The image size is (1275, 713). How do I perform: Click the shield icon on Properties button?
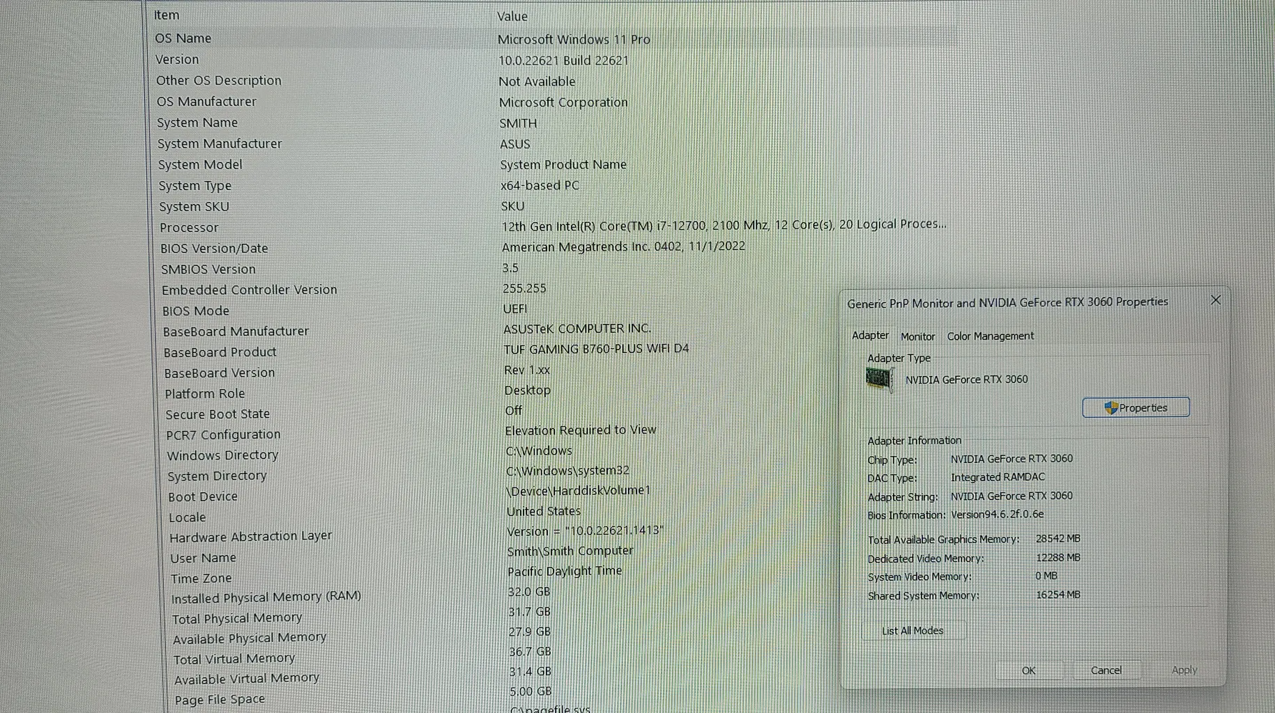tap(1111, 408)
